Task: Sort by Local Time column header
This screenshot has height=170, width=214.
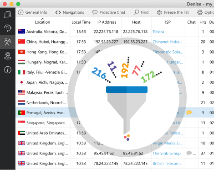Action: [x=81, y=22]
